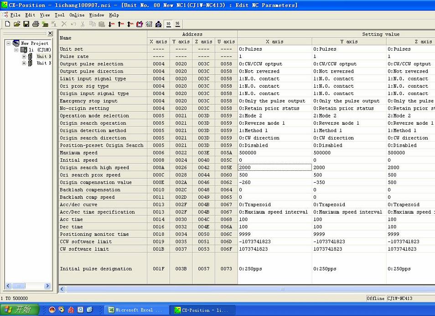Click the Copy toolbar icon

pos(93,24)
